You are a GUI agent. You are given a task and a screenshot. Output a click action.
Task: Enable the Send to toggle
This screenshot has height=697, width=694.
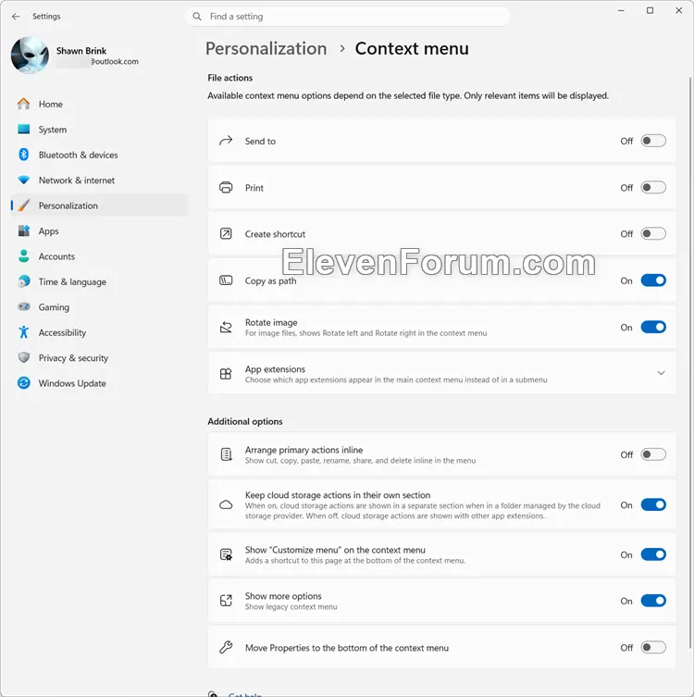click(653, 141)
